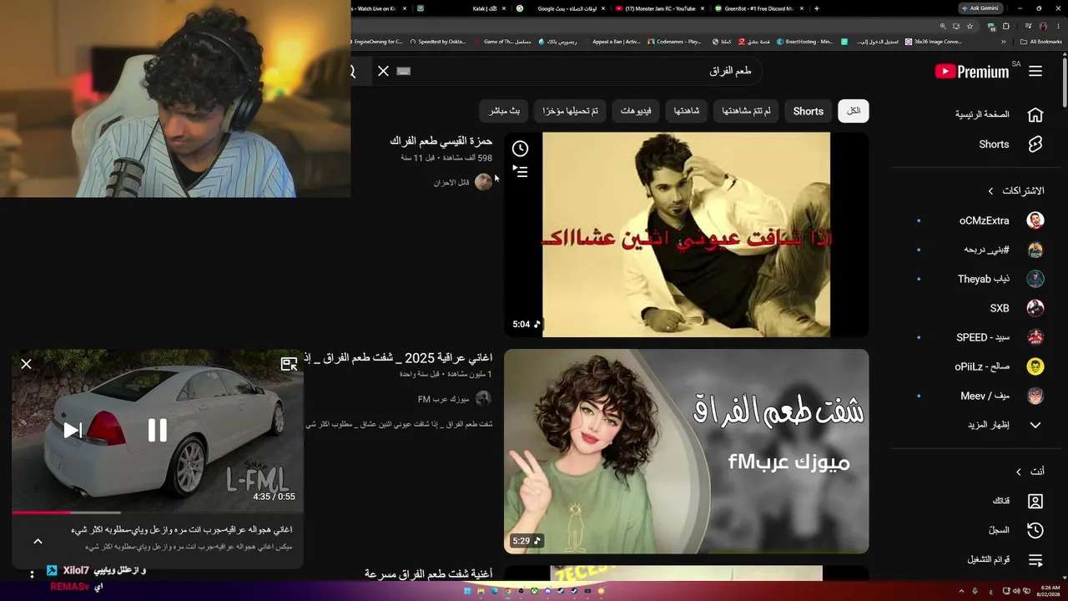Screen dimensions: 1068x601
Task: Switch to اوقات الصلاة Google search tab
Action: (x=560, y=8)
